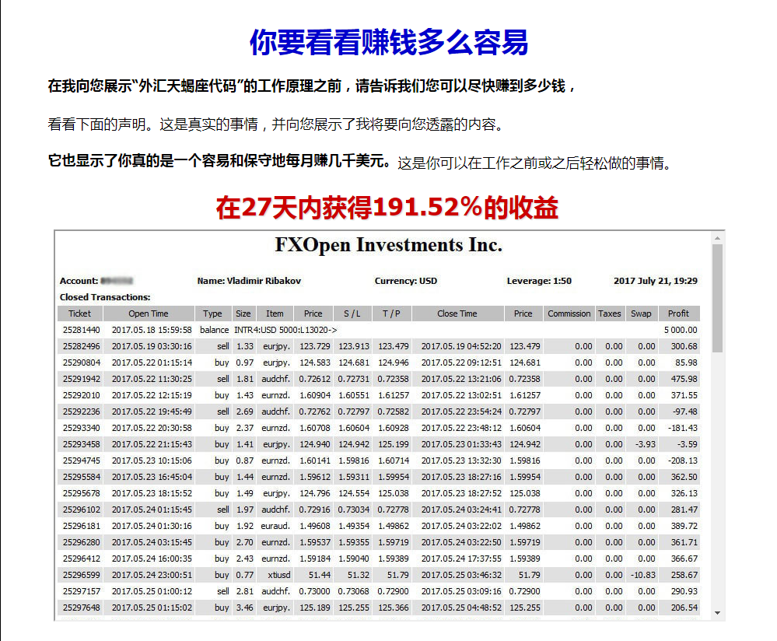The height and width of the screenshot is (641, 777).
Task: Click swap value -10.83
Action: pos(642,576)
